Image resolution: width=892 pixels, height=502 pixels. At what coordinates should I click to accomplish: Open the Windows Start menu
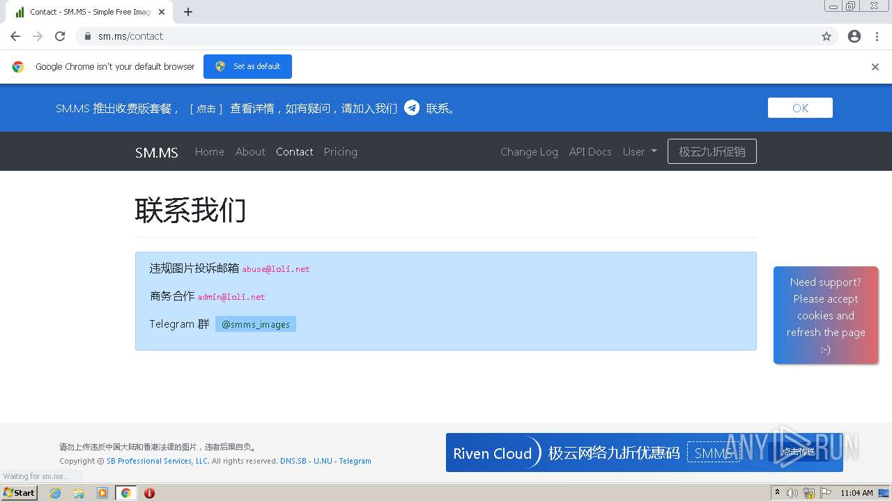click(20, 493)
